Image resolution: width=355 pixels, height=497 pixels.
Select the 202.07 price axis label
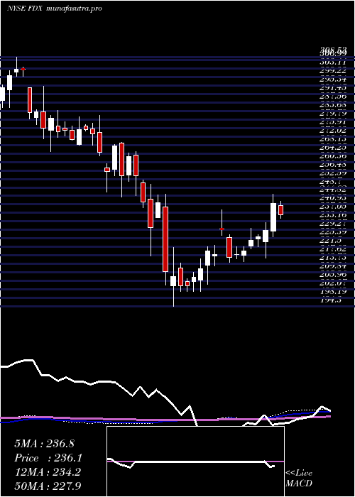(334, 283)
